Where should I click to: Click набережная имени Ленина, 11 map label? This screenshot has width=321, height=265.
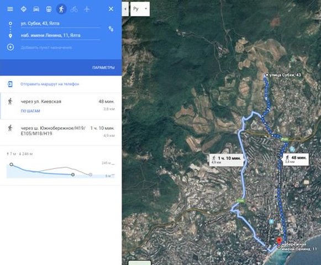click(299, 247)
